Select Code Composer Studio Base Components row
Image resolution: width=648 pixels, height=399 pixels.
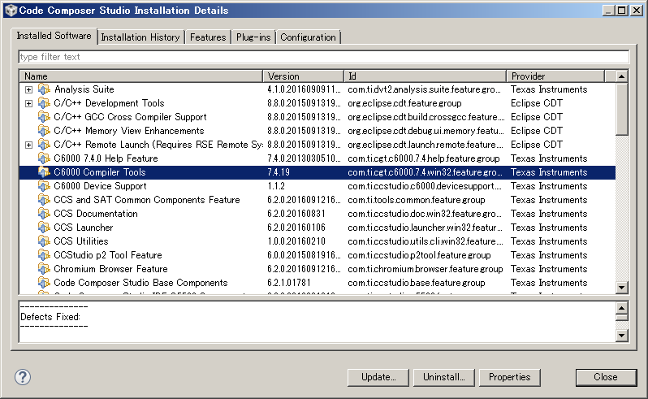coord(318,283)
